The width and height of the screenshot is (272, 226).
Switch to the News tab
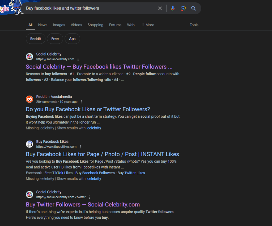pos(43,25)
